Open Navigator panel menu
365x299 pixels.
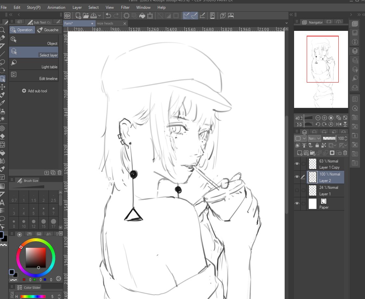click(x=297, y=22)
